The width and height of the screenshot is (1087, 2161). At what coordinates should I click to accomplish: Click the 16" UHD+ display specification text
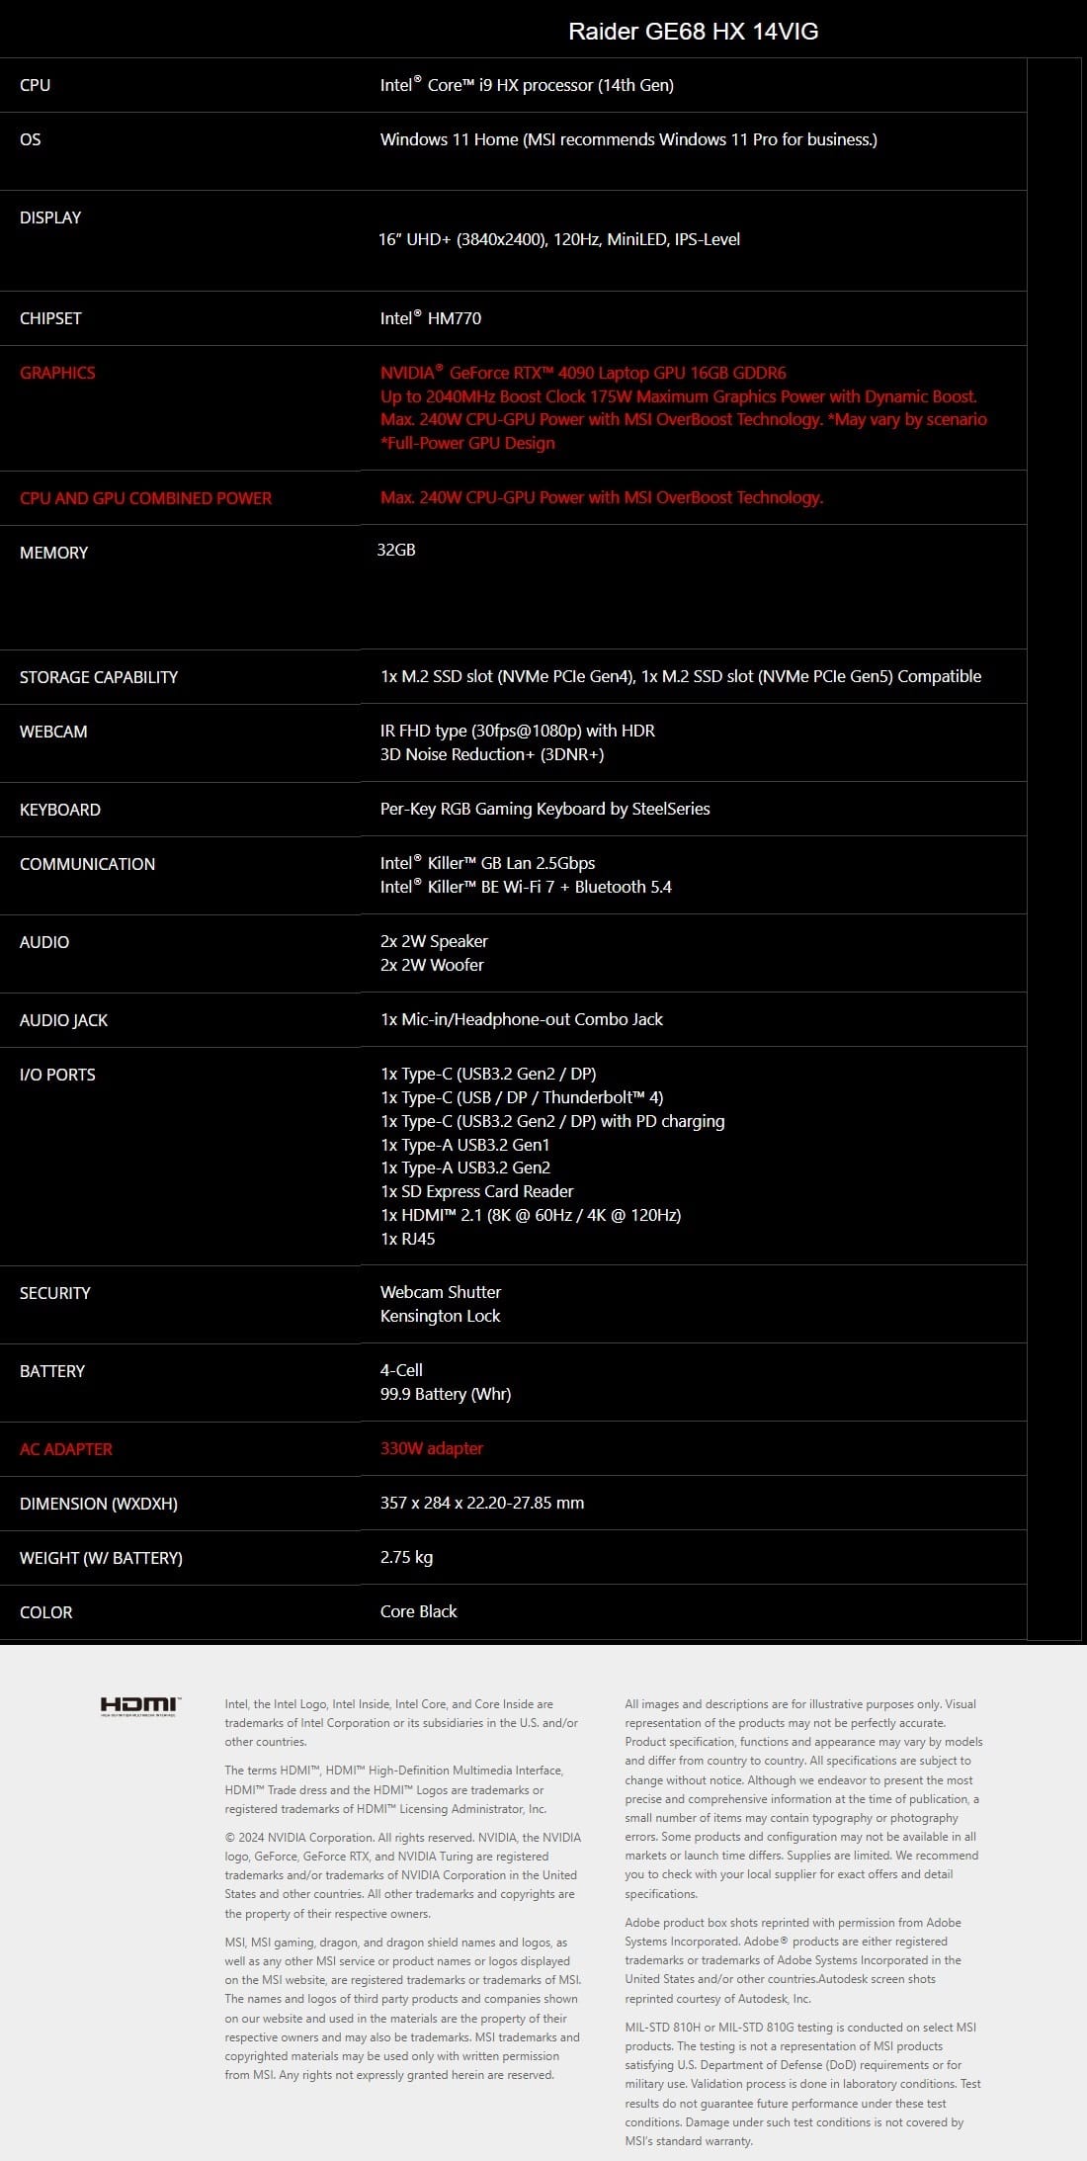(x=559, y=239)
